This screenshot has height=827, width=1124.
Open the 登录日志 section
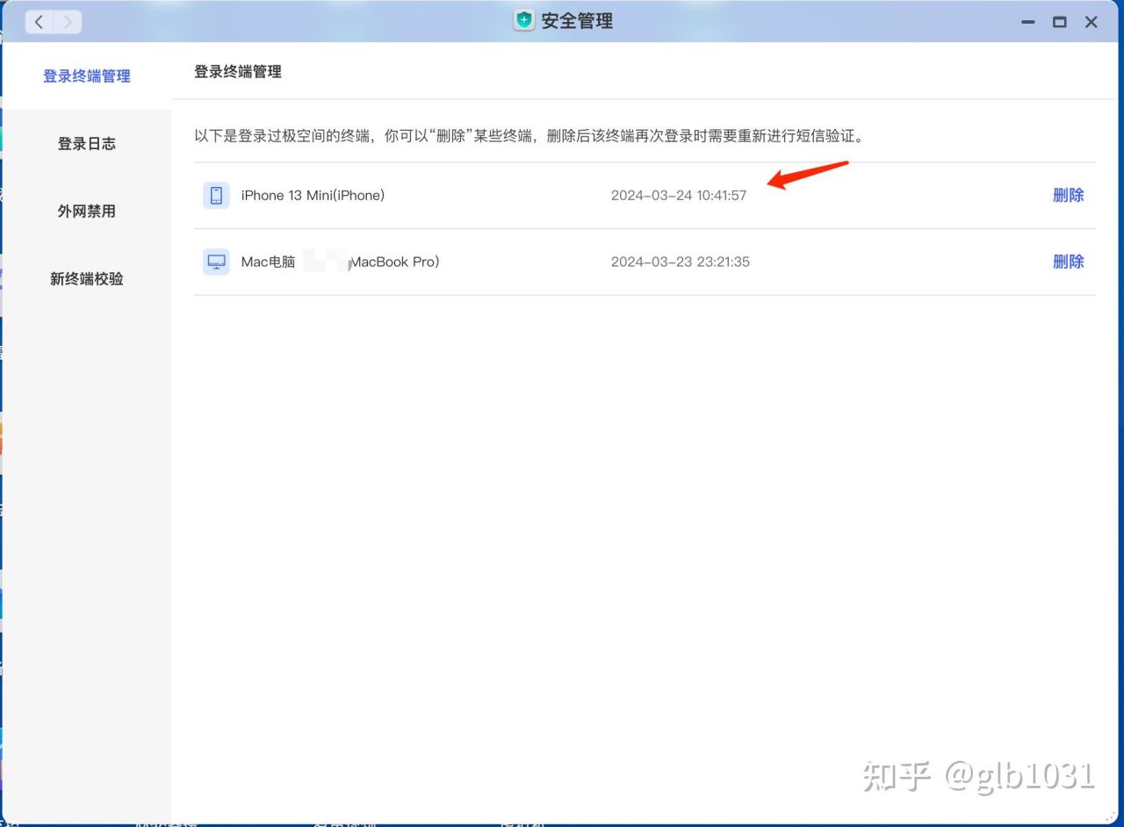point(85,143)
